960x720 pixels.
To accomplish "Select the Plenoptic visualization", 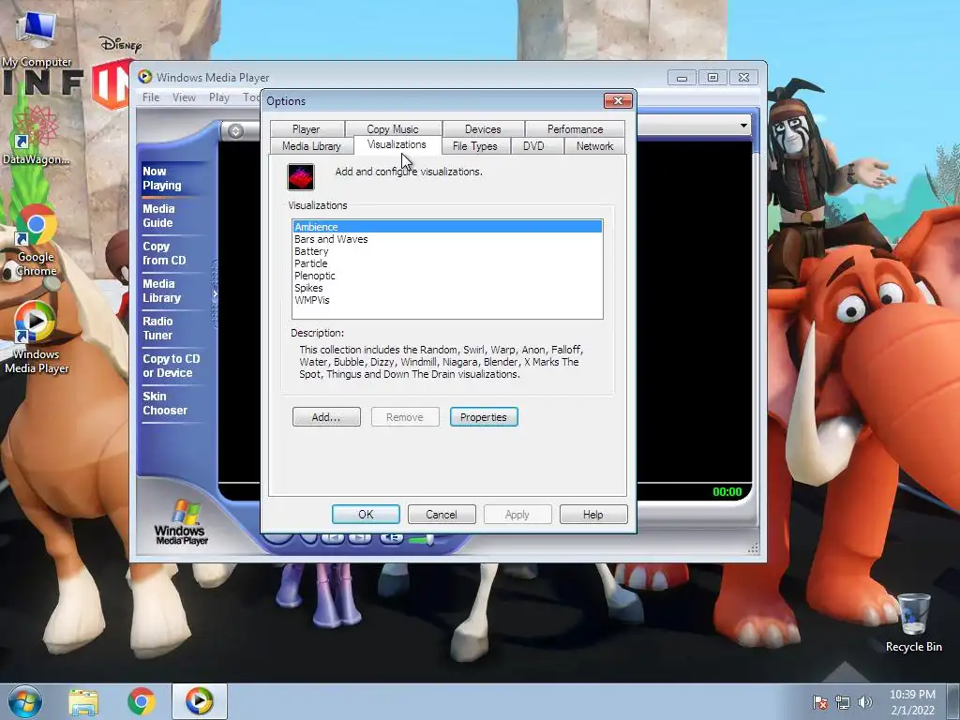I will (x=447, y=276).
